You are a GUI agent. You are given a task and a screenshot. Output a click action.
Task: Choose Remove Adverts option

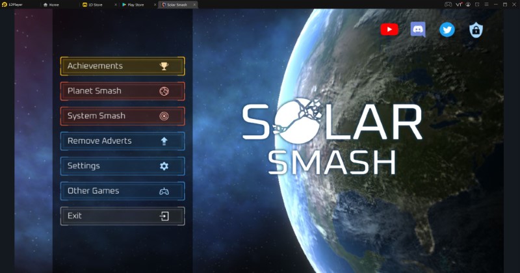(x=122, y=141)
